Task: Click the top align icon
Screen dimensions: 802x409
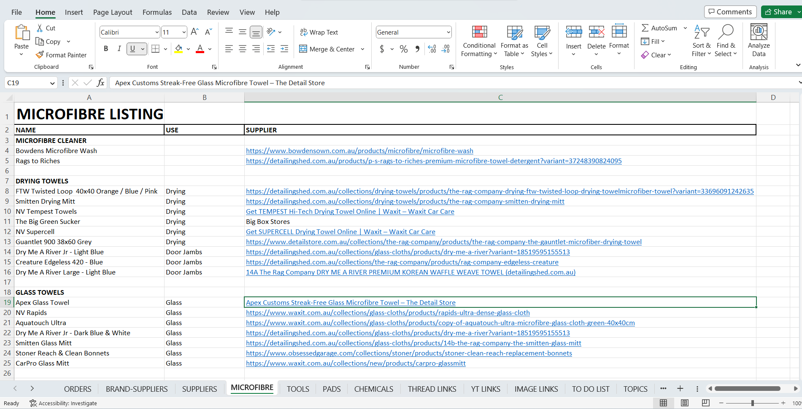Action: pos(229,32)
